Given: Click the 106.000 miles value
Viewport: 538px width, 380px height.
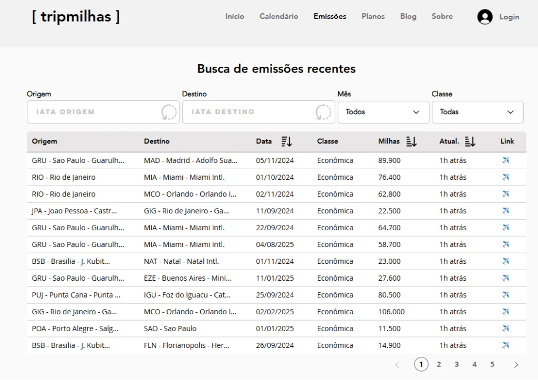Looking at the screenshot, I should point(391,312).
